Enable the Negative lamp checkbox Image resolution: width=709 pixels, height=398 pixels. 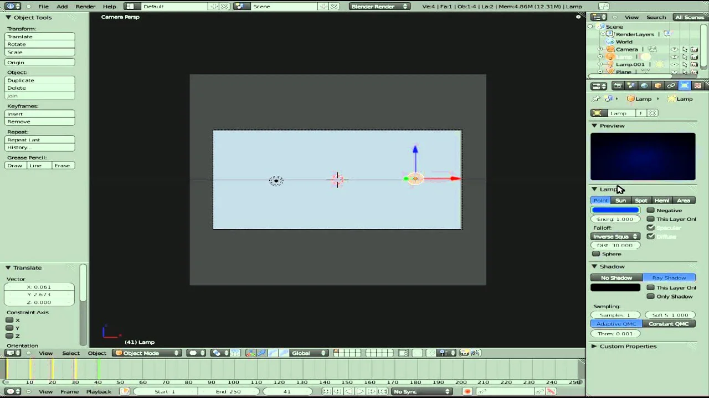pos(651,210)
